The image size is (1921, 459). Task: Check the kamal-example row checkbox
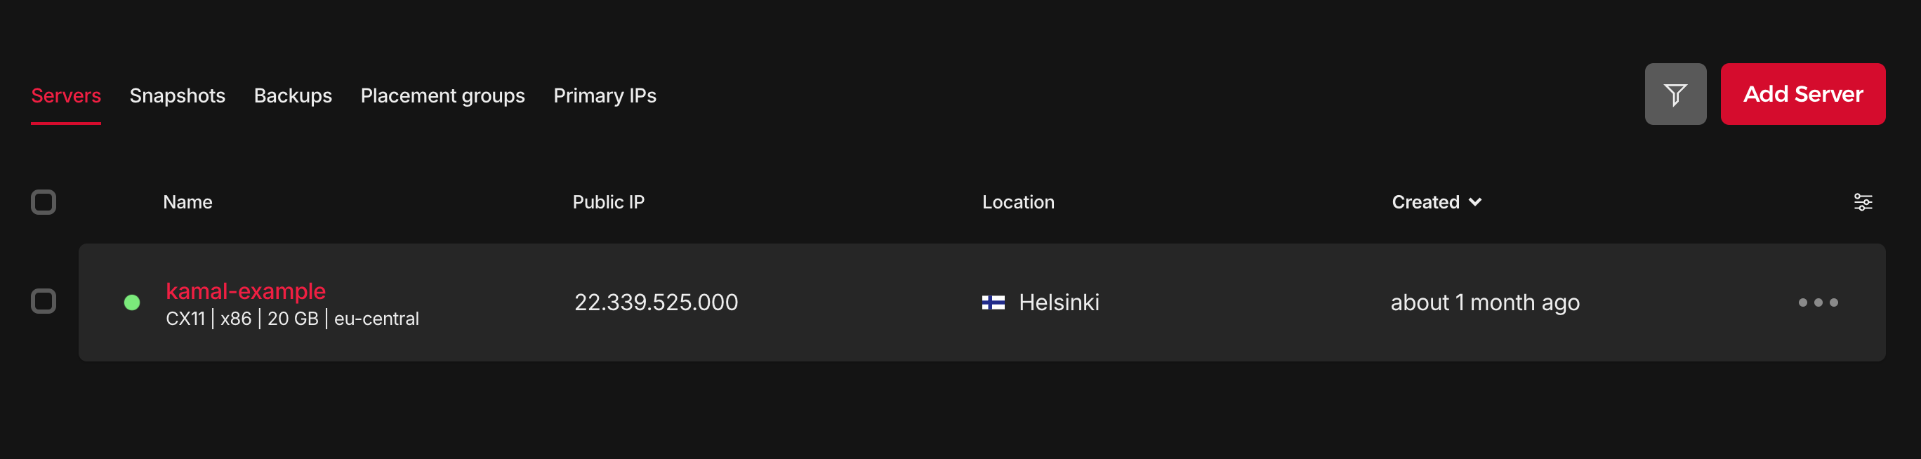44,302
